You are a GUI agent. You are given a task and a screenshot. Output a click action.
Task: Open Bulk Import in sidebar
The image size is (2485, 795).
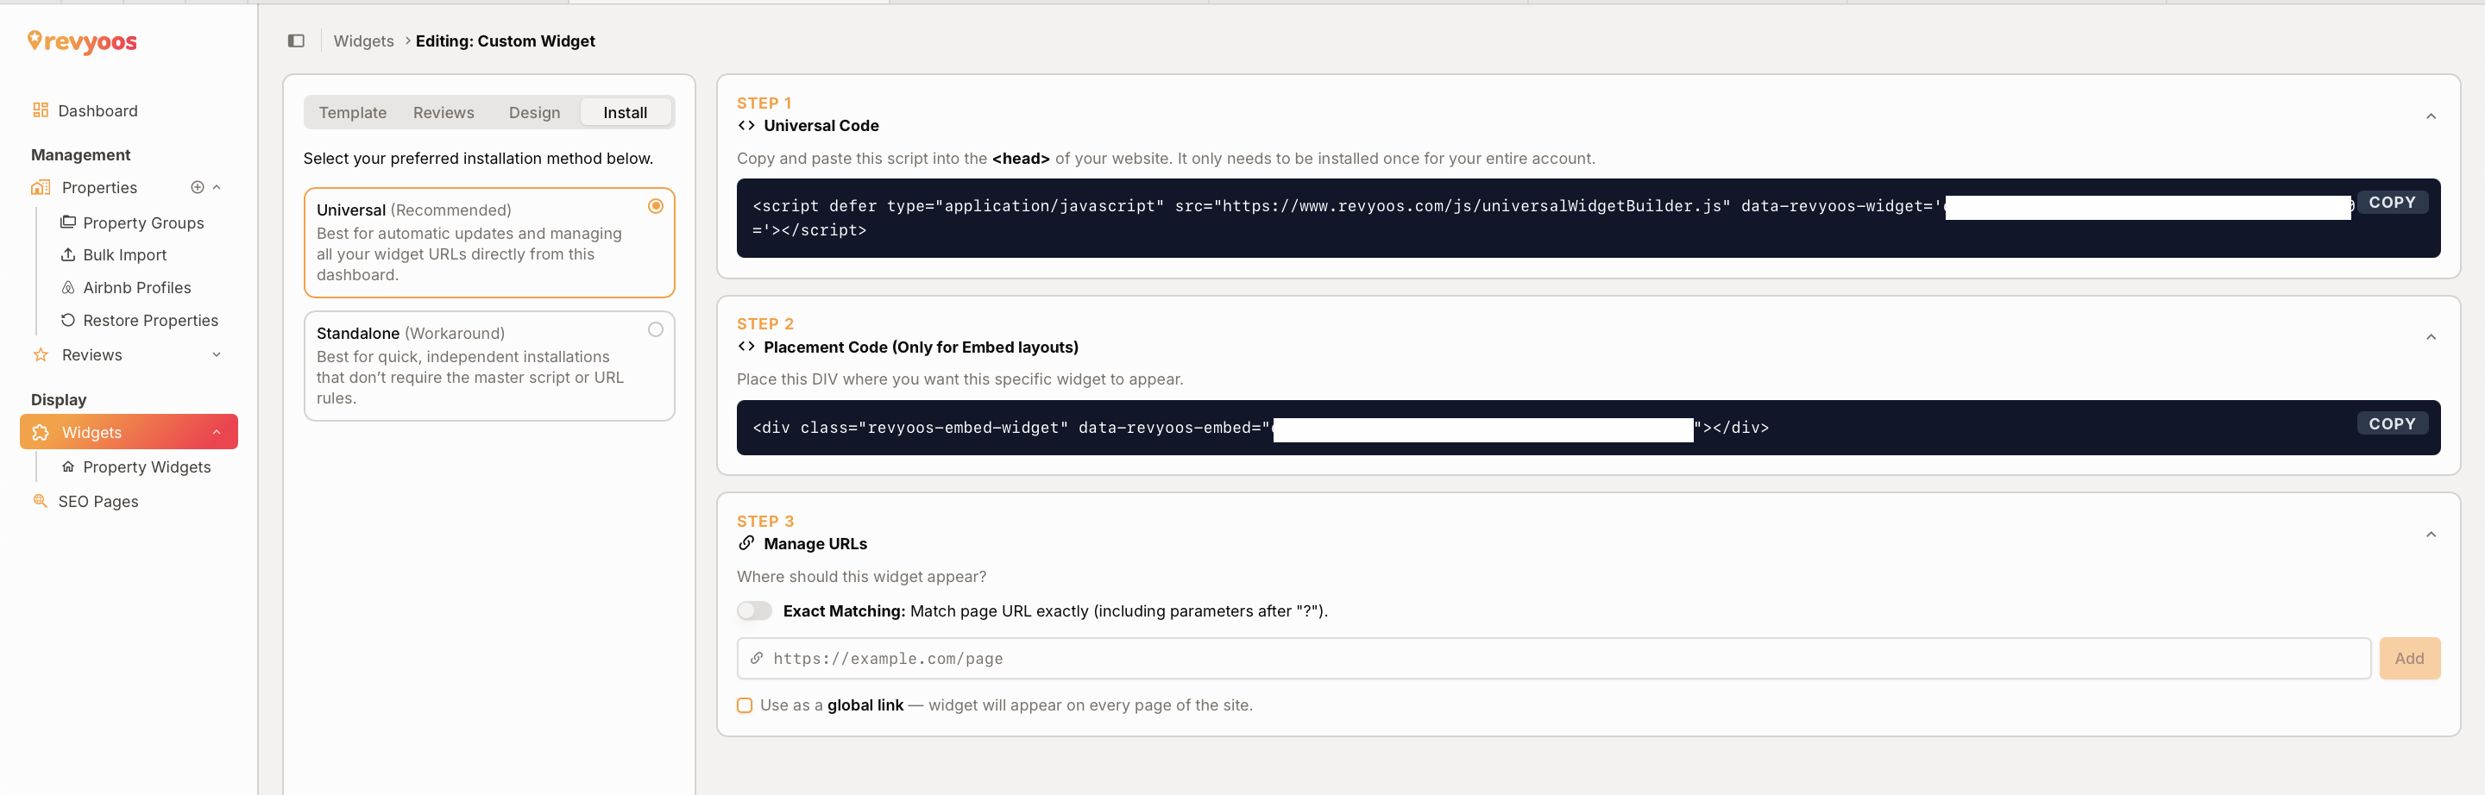[124, 254]
